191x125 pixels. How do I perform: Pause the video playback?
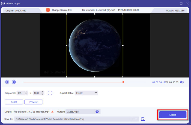[x=7, y=82]
